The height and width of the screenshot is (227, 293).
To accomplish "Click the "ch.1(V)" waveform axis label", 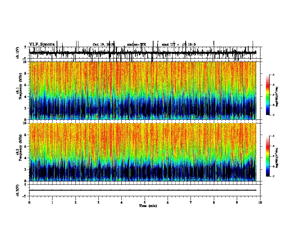I will 18,53.
